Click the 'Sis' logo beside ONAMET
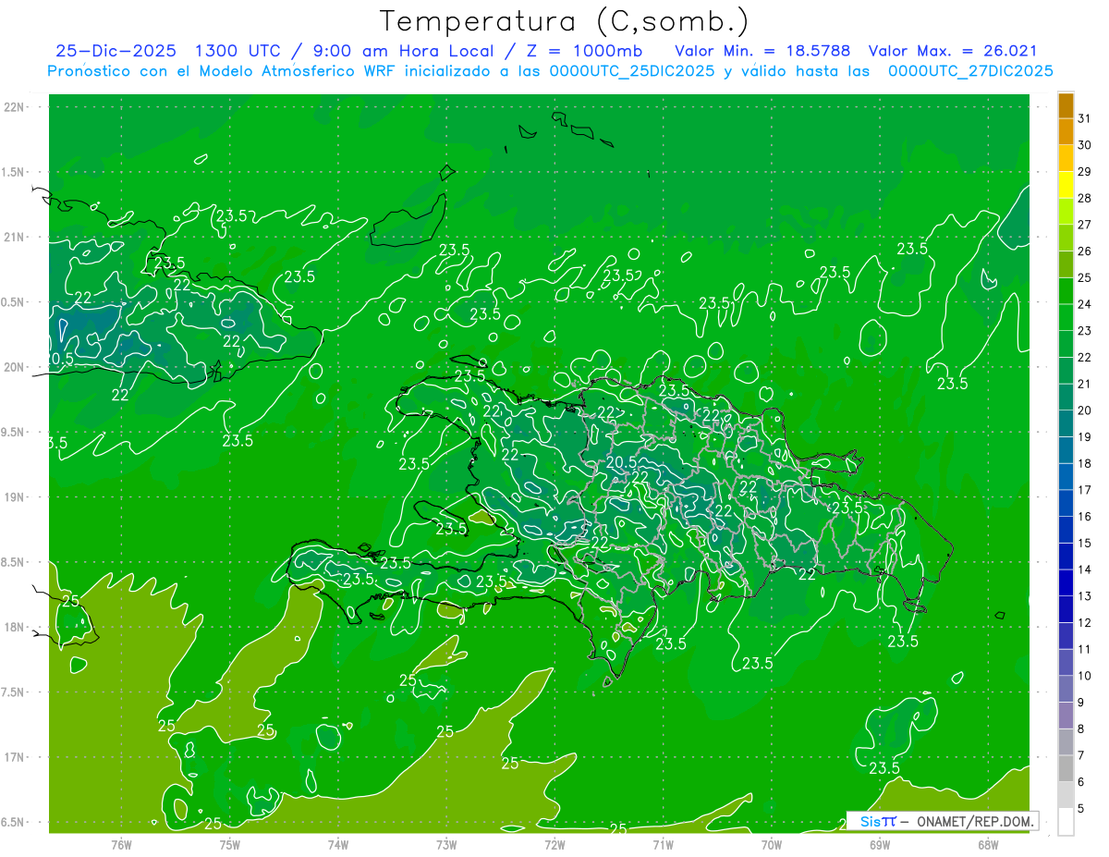This screenshot has height=857, width=1109. point(871,821)
